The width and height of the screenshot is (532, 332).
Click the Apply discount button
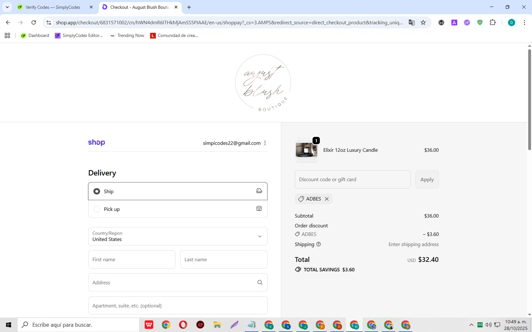click(427, 179)
